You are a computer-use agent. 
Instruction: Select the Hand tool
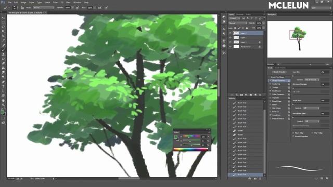click(3, 100)
